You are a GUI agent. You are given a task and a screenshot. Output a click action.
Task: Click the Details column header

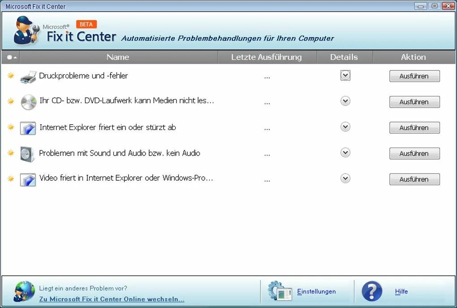point(344,57)
